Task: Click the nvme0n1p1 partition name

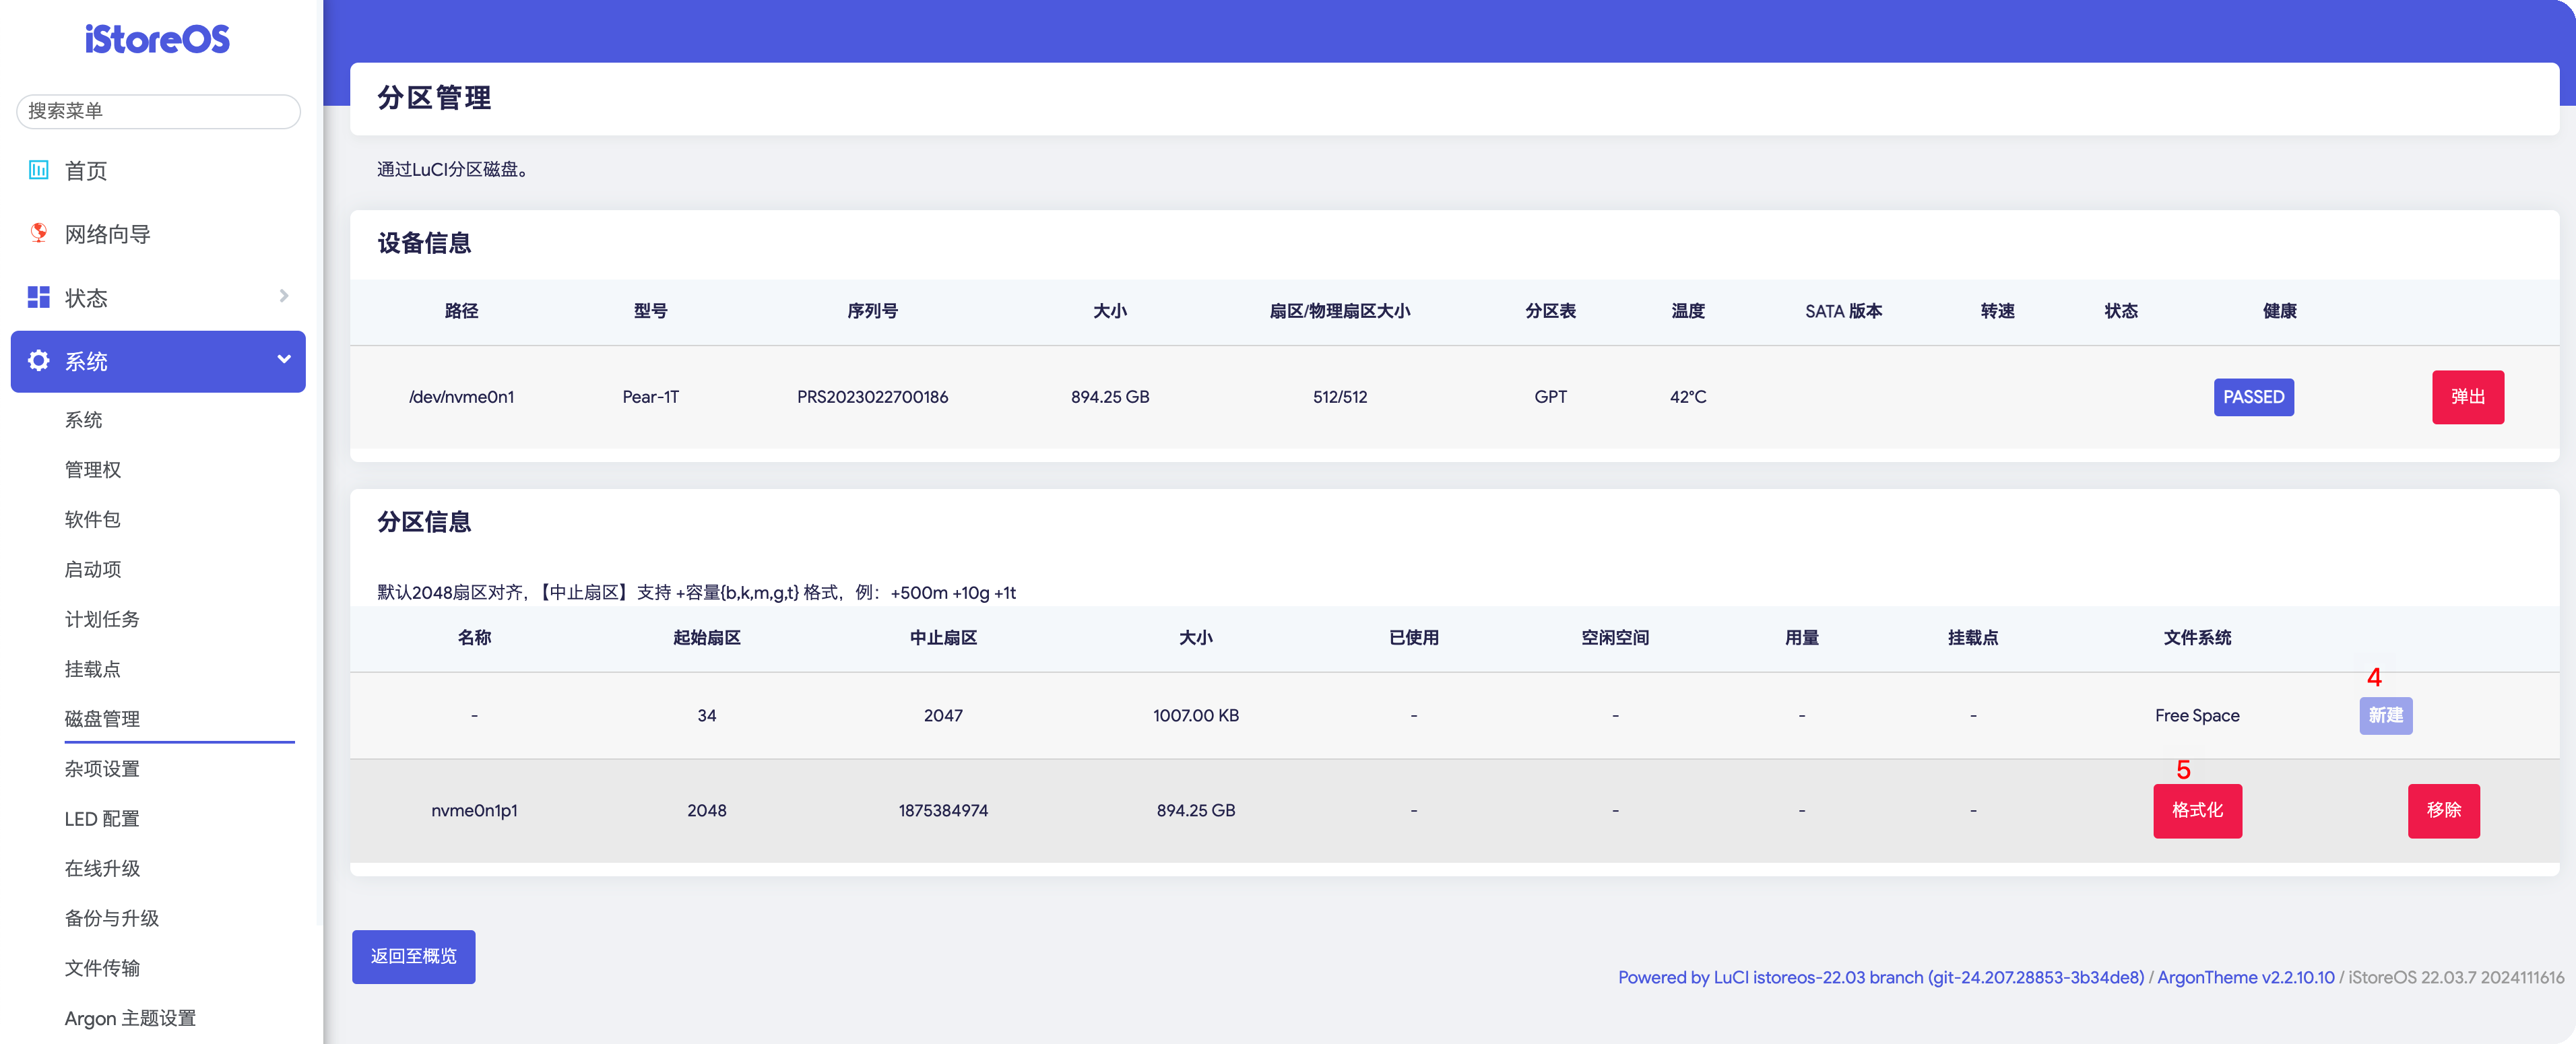Action: tap(474, 811)
